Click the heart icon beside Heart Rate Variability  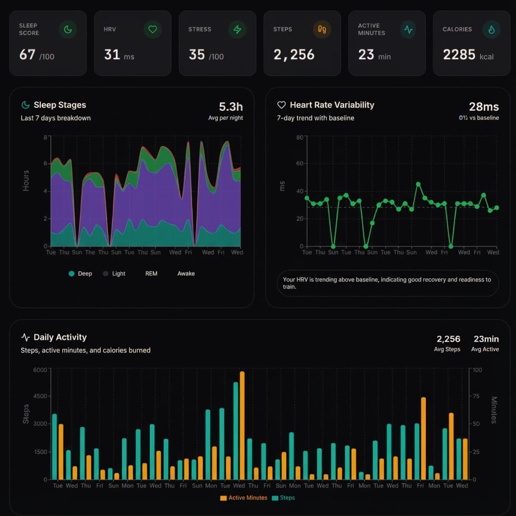tap(281, 105)
